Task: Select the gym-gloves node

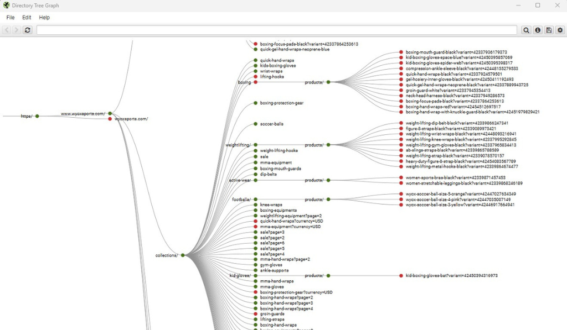Action: [x=256, y=265]
